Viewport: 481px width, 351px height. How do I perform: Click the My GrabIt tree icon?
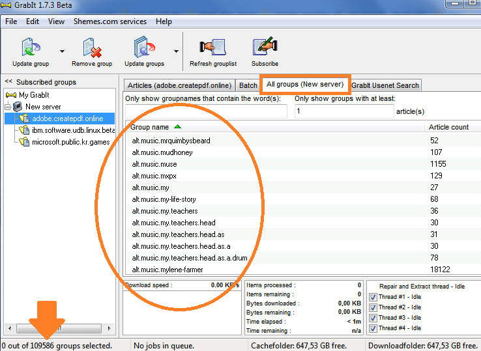tap(11, 95)
